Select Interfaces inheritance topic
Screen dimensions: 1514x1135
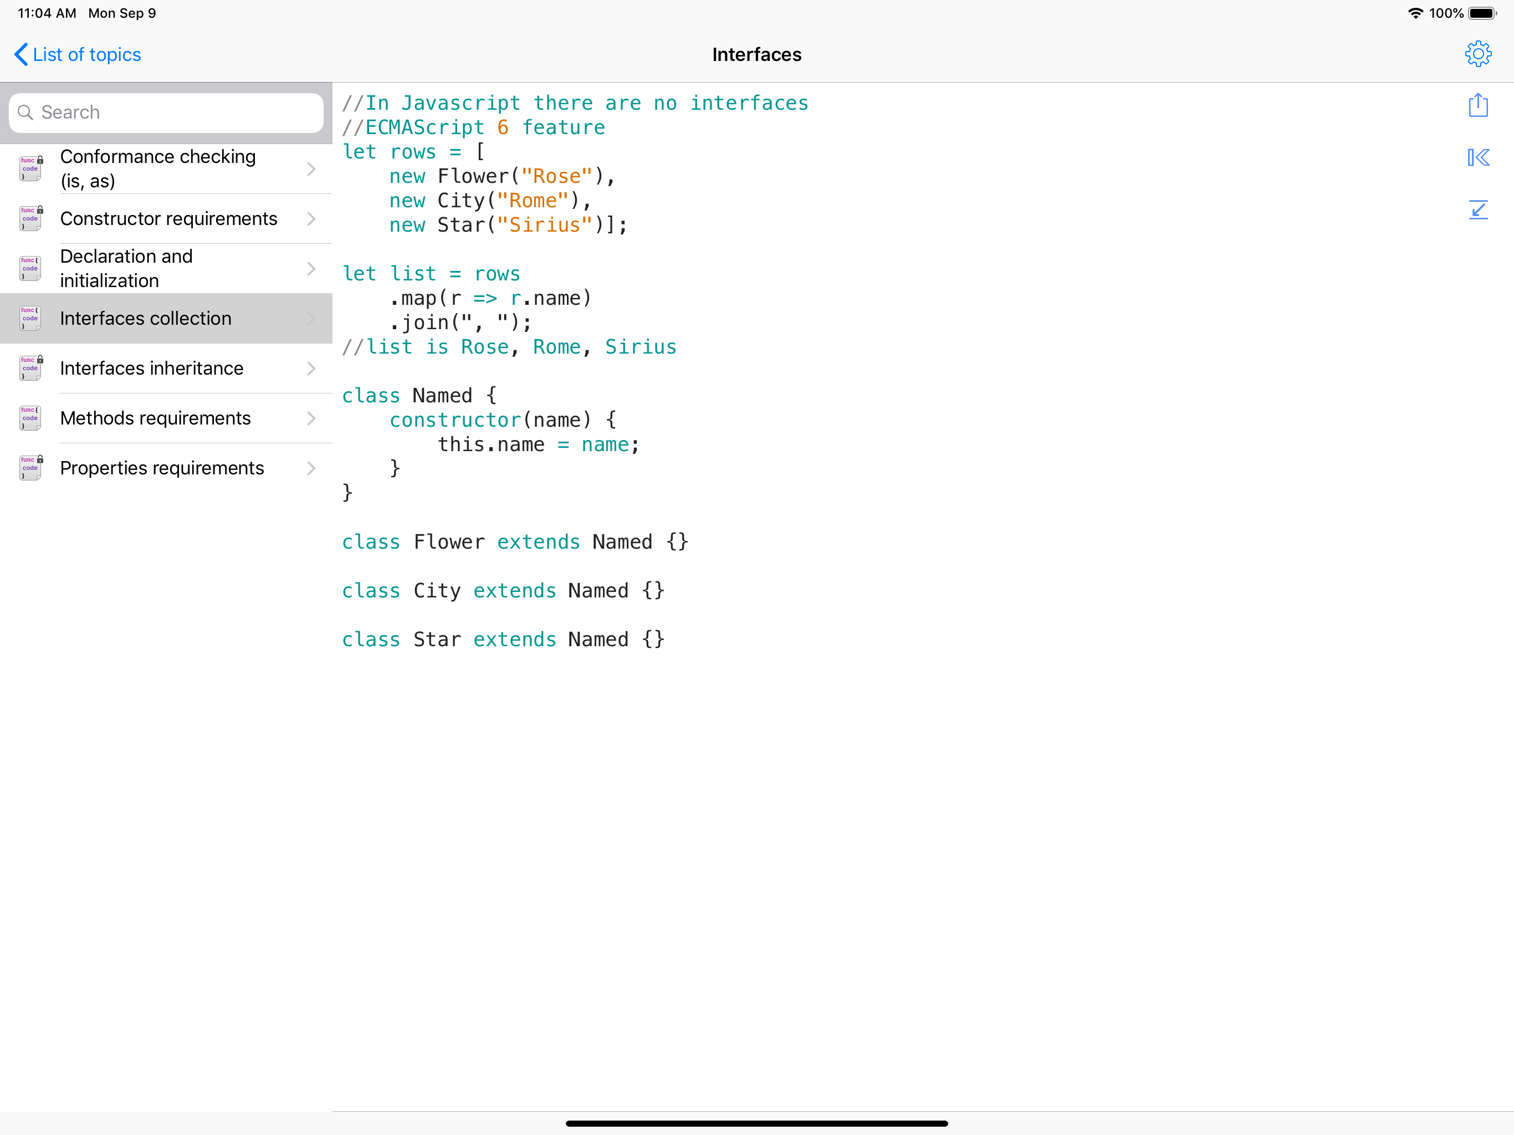pos(151,369)
